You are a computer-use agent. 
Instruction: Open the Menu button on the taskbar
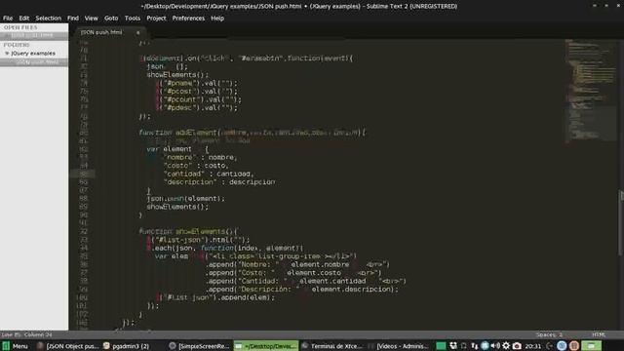[x=16, y=346]
